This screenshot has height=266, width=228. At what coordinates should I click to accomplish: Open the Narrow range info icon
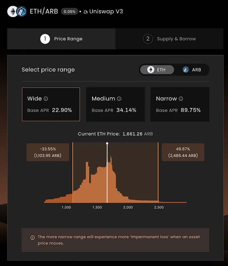click(x=181, y=99)
